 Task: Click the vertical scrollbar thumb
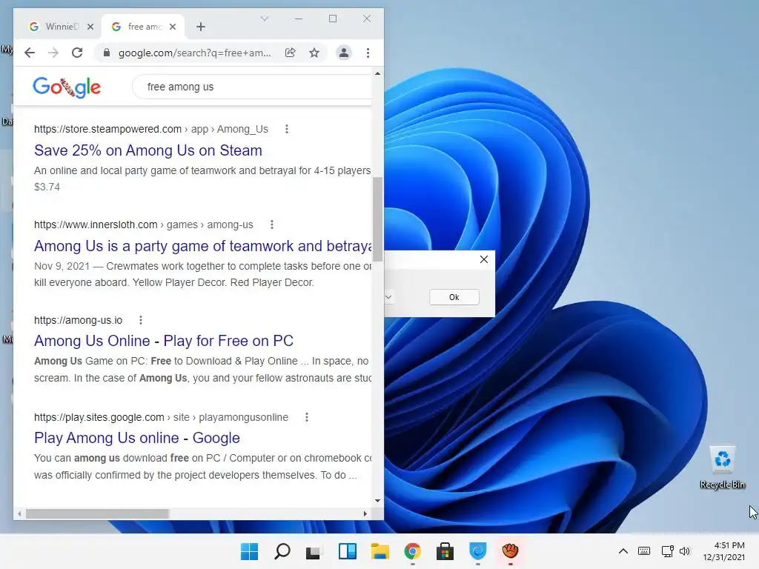pyautogui.click(x=377, y=219)
